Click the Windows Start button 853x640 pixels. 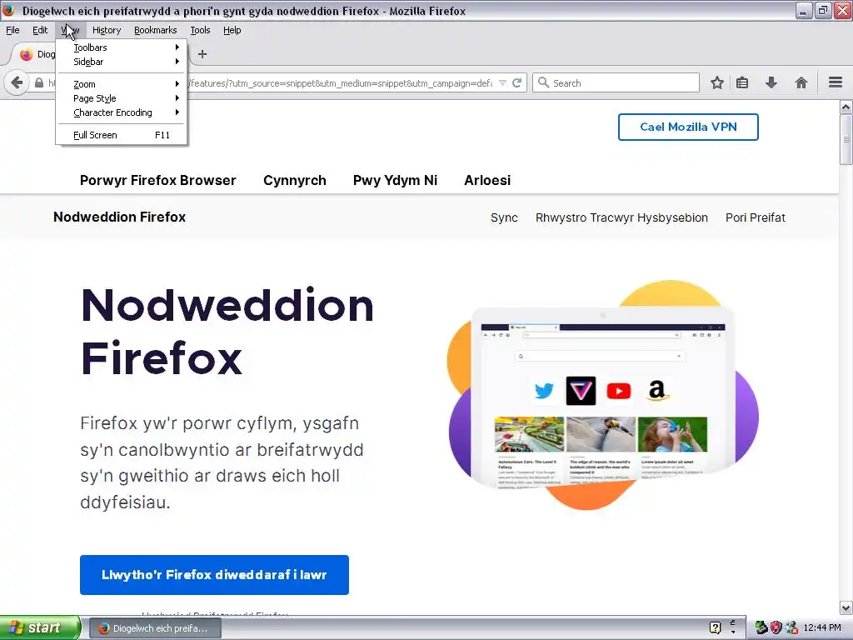[40, 627]
